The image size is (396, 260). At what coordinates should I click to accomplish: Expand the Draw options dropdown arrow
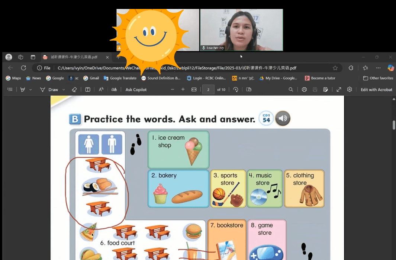(64, 89)
